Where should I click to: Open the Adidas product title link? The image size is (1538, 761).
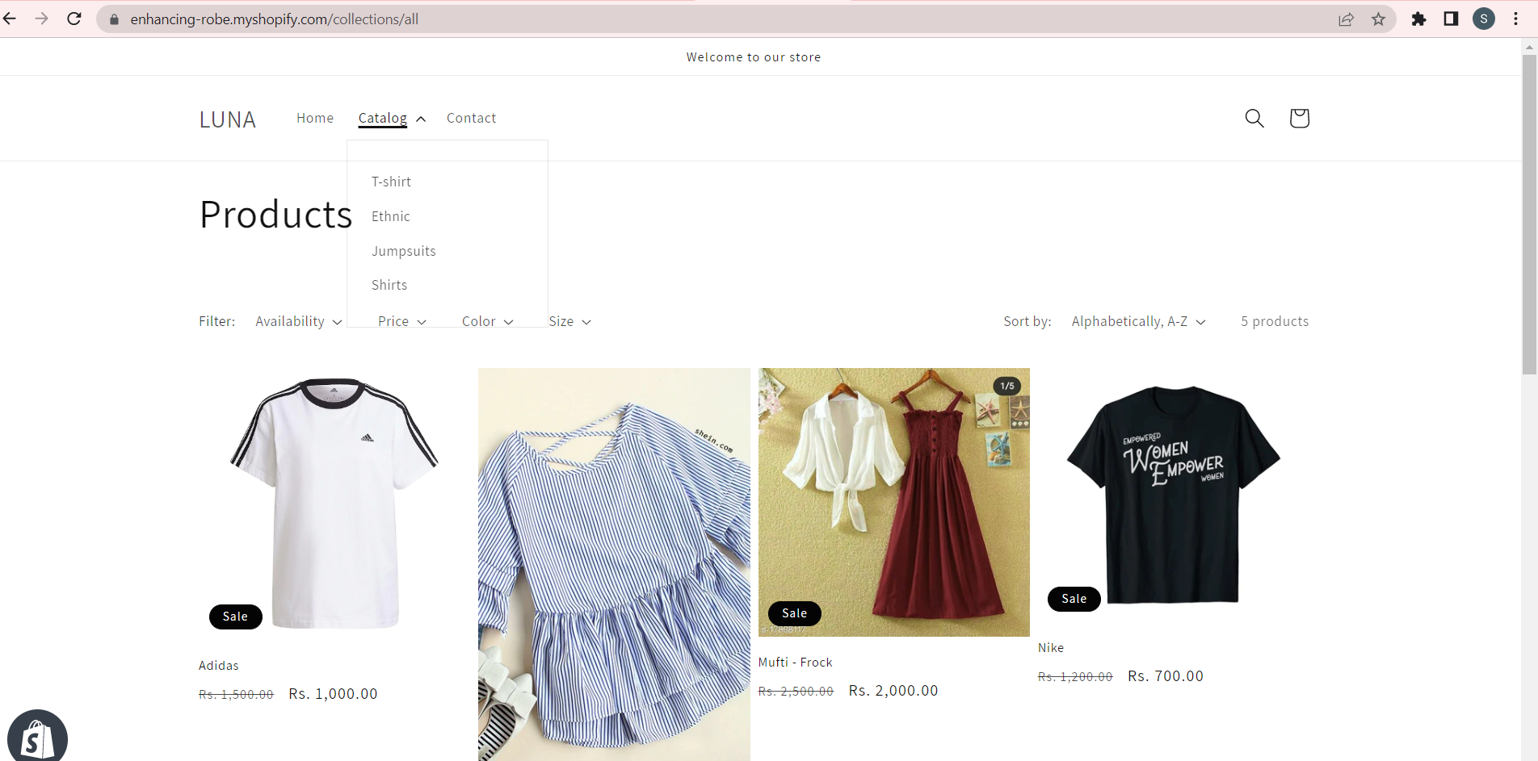(219, 666)
